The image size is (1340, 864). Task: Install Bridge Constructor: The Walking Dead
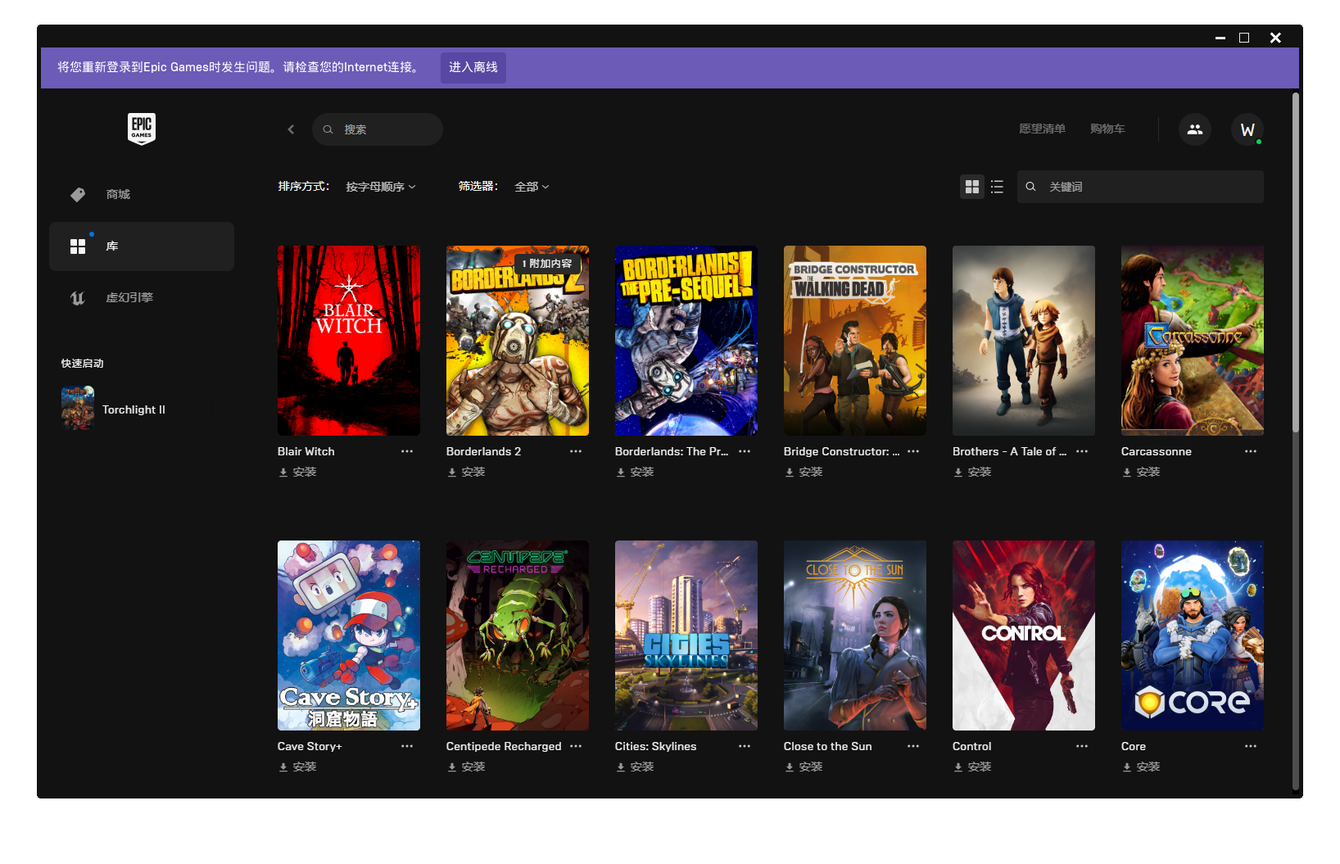(x=804, y=472)
